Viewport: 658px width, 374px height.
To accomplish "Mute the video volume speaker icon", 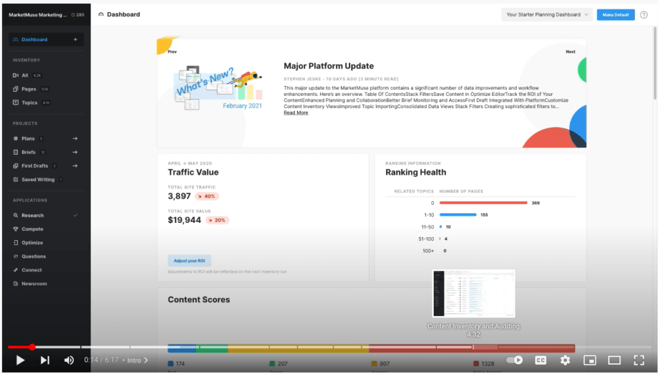I will [69, 360].
